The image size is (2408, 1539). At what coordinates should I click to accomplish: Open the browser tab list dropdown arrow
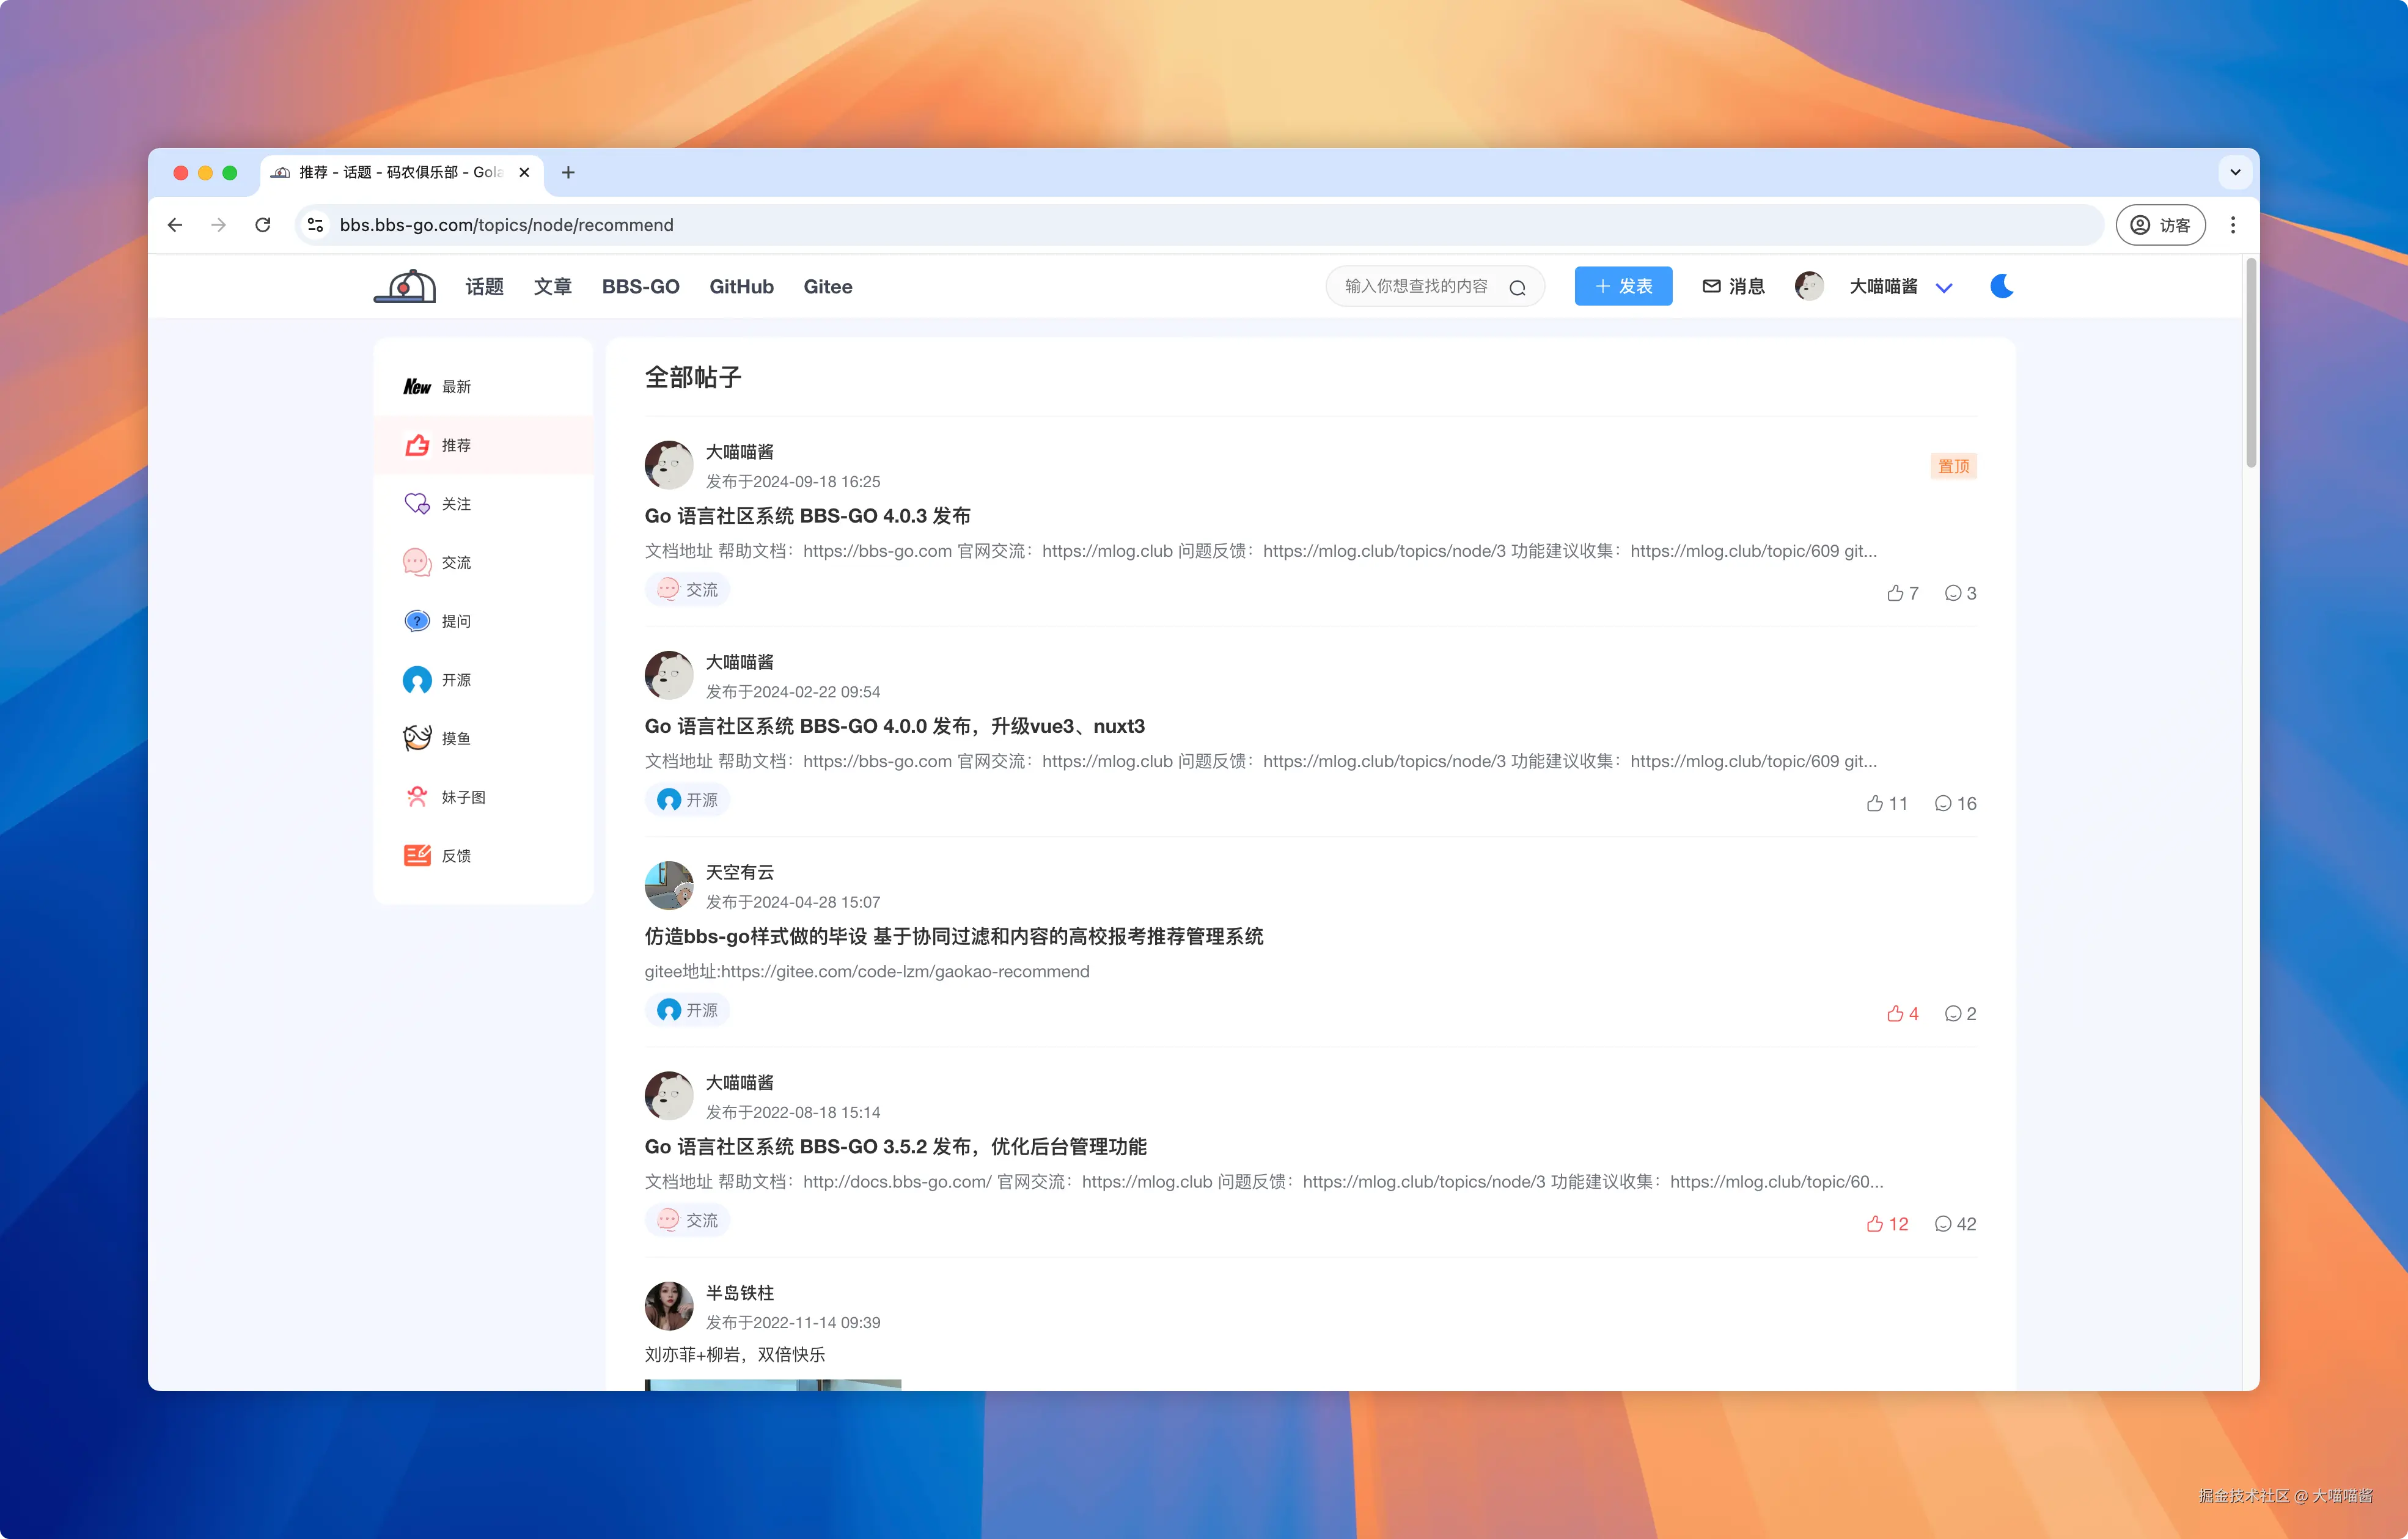tap(2235, 172)
